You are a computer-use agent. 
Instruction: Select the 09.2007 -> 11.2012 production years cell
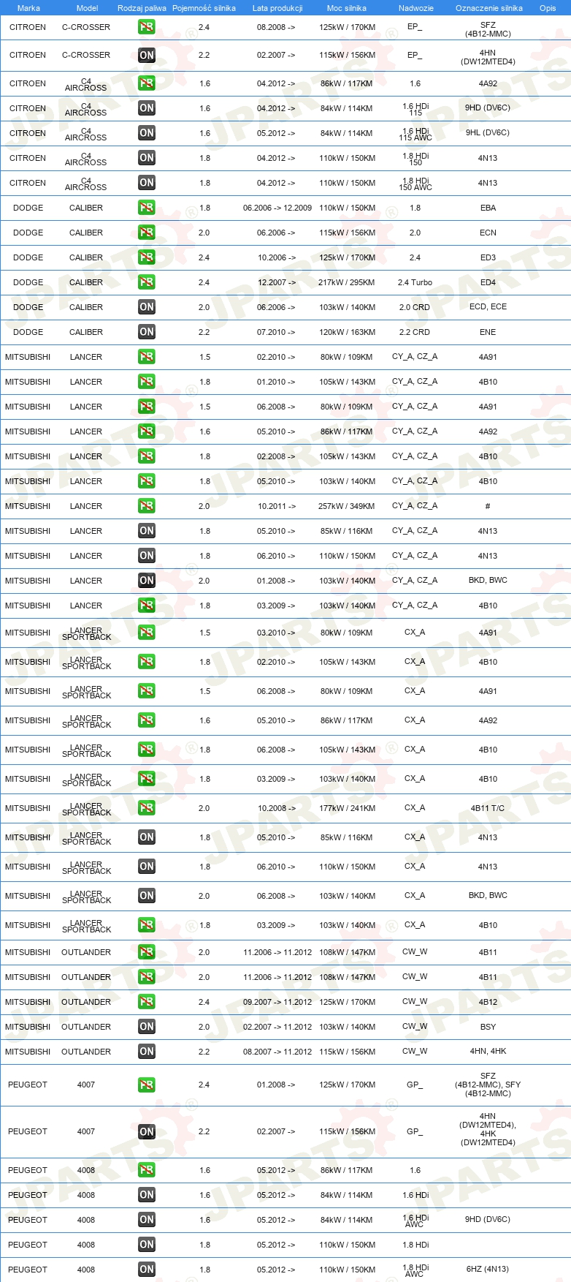(277, 1002)
